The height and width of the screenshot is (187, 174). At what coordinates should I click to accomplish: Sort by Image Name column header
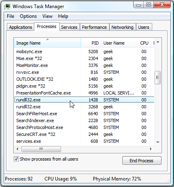[48, 43]
